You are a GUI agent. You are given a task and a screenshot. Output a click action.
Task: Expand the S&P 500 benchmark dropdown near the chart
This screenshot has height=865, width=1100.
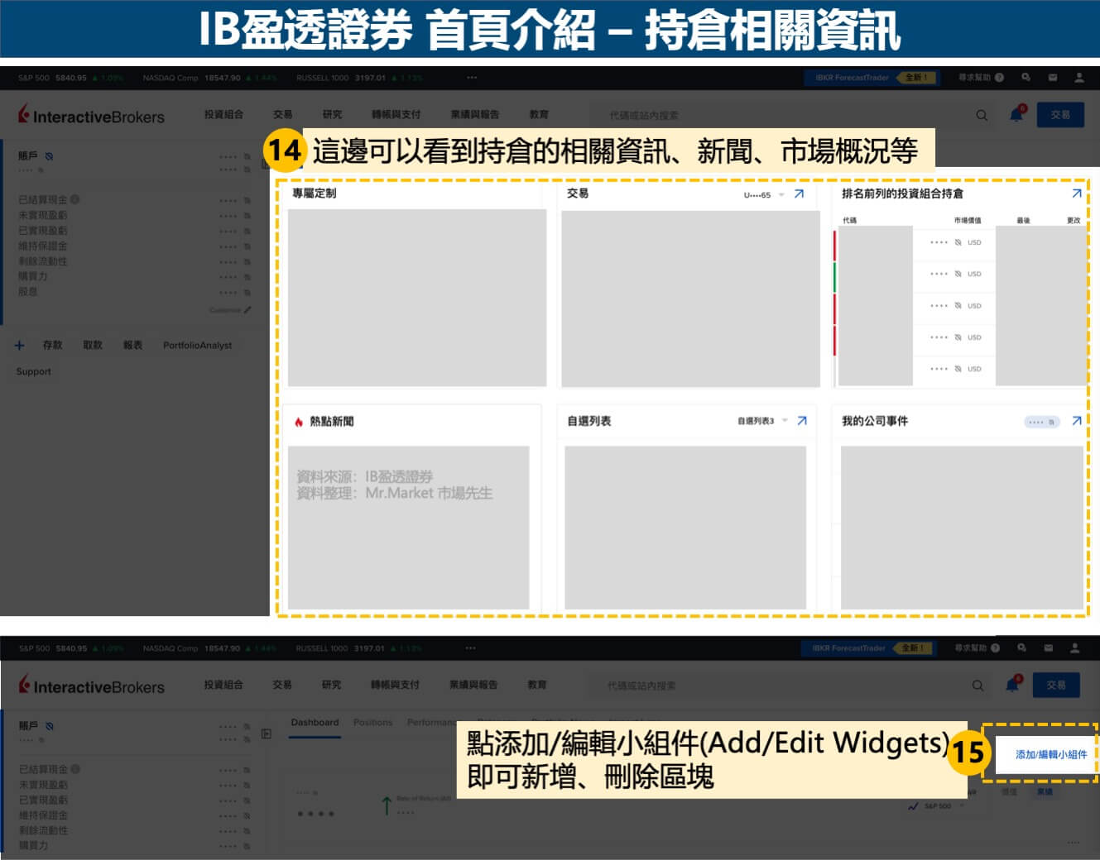[x=963, y=806]
